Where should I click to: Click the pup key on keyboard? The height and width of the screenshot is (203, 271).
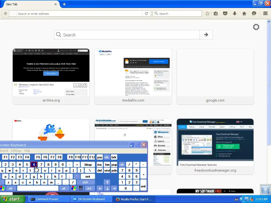click(x=114, y=164)
